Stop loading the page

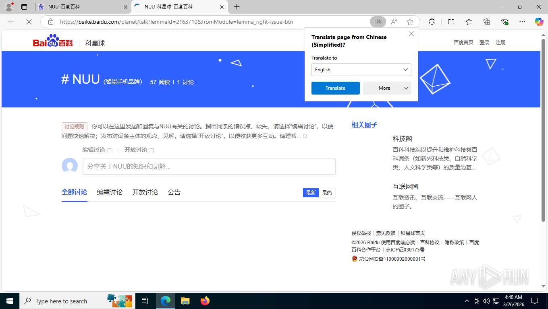[29, 22]
